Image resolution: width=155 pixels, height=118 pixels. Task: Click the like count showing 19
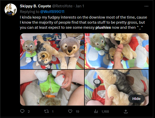(x=77, y=111)
